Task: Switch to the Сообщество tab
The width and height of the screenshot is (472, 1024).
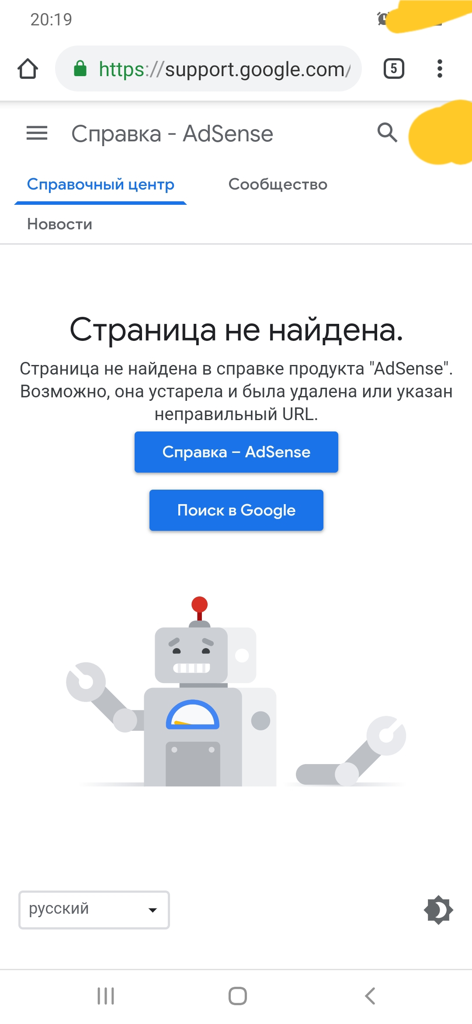Action: (x=278, y=185)
